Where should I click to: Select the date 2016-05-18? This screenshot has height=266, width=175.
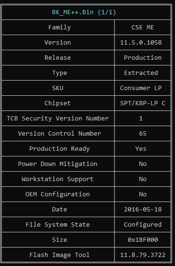[x=143, y=210]
